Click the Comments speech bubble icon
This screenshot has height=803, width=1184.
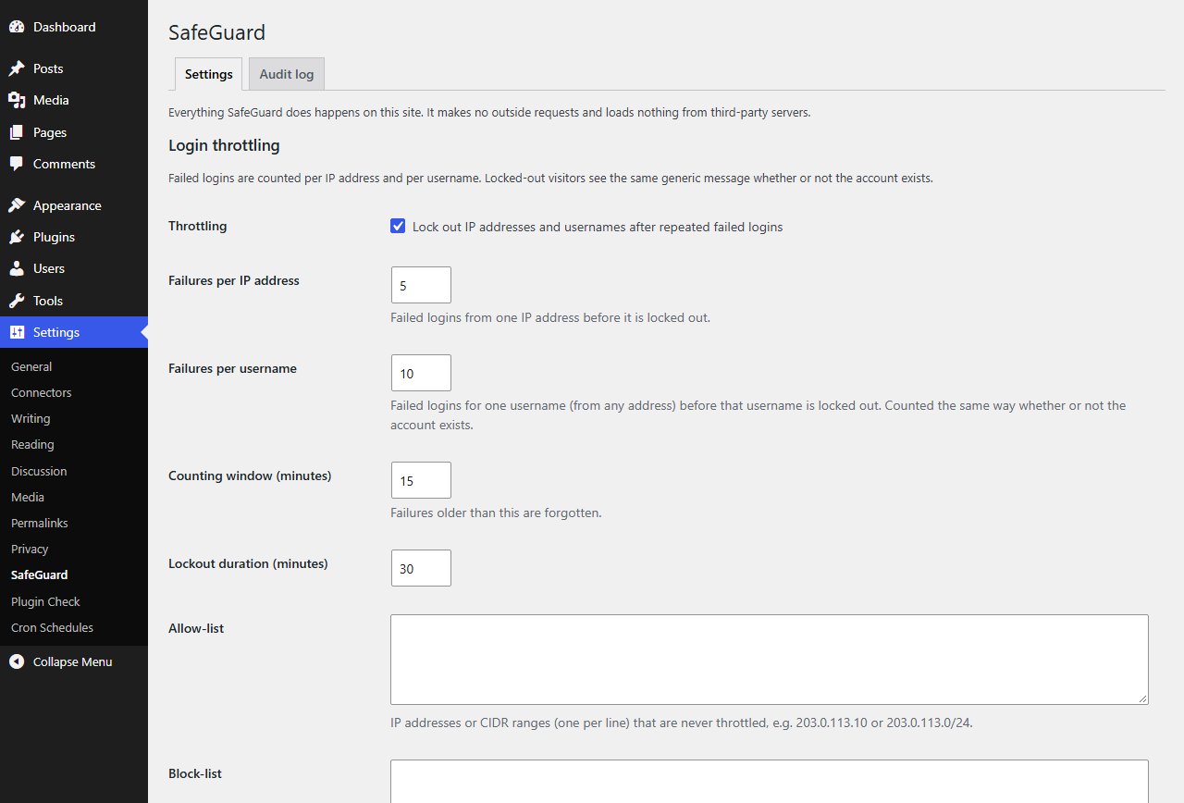coord(17,164)
